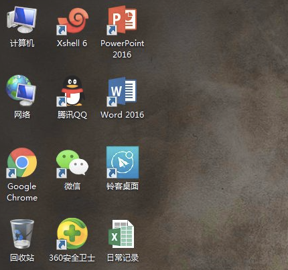Click the "计算机" label text
This screenshot has height=270, width=288.
click(22, 43)
